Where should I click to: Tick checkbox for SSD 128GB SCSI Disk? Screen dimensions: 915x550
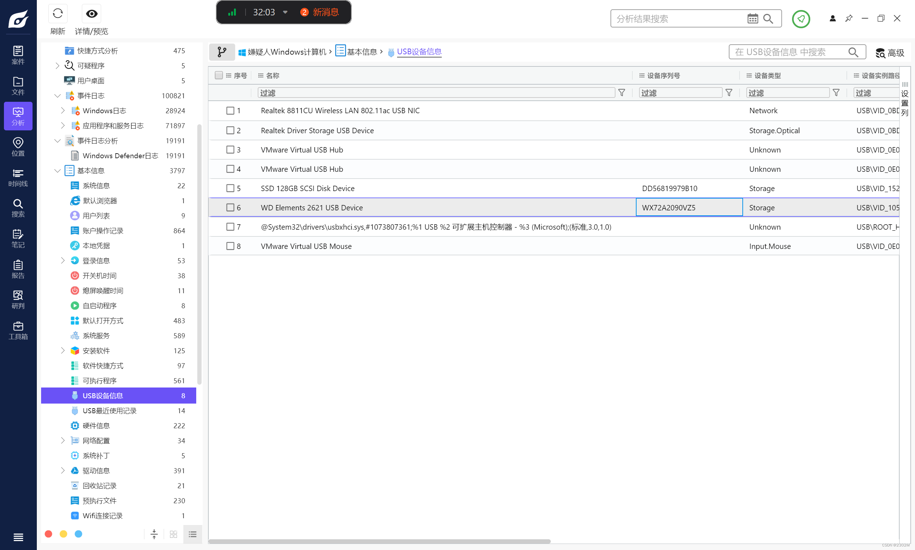coord(230,188)
